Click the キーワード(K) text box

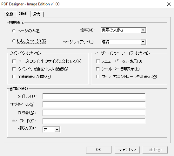[94, 121]
